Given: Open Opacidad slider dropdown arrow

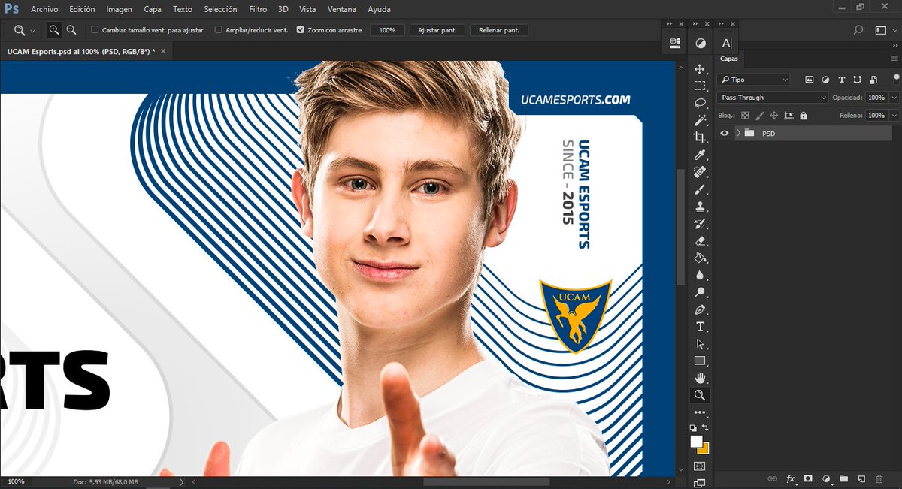Looking at the screenshot, I should (x=894, y=98).
